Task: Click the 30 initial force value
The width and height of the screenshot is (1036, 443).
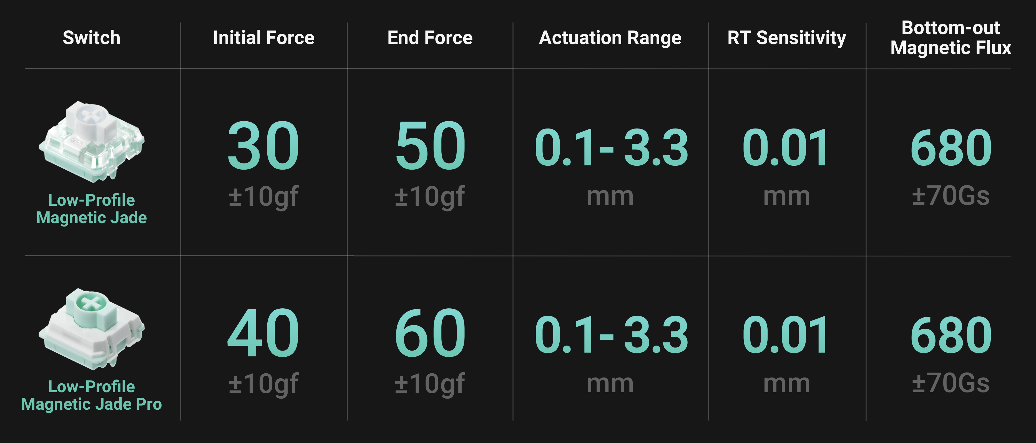Action: point(263,146)
